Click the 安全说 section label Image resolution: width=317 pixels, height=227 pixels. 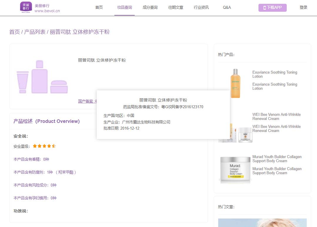click(x=21, y=136)
